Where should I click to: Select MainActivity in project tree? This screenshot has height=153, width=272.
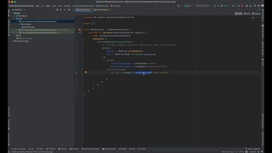28,27
